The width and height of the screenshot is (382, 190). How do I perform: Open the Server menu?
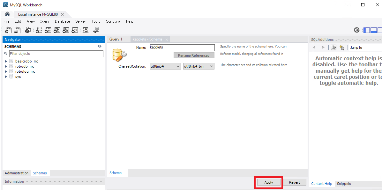(81, 21)
